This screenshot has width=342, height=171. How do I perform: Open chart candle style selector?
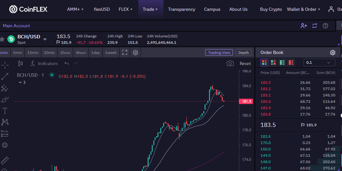point(20,63)
